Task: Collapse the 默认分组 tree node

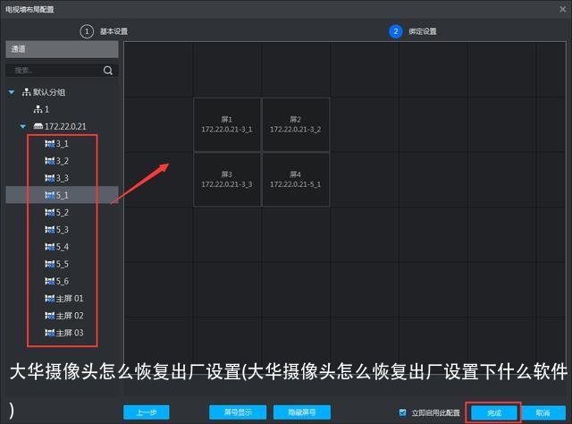Action: [x=12, y=92]
